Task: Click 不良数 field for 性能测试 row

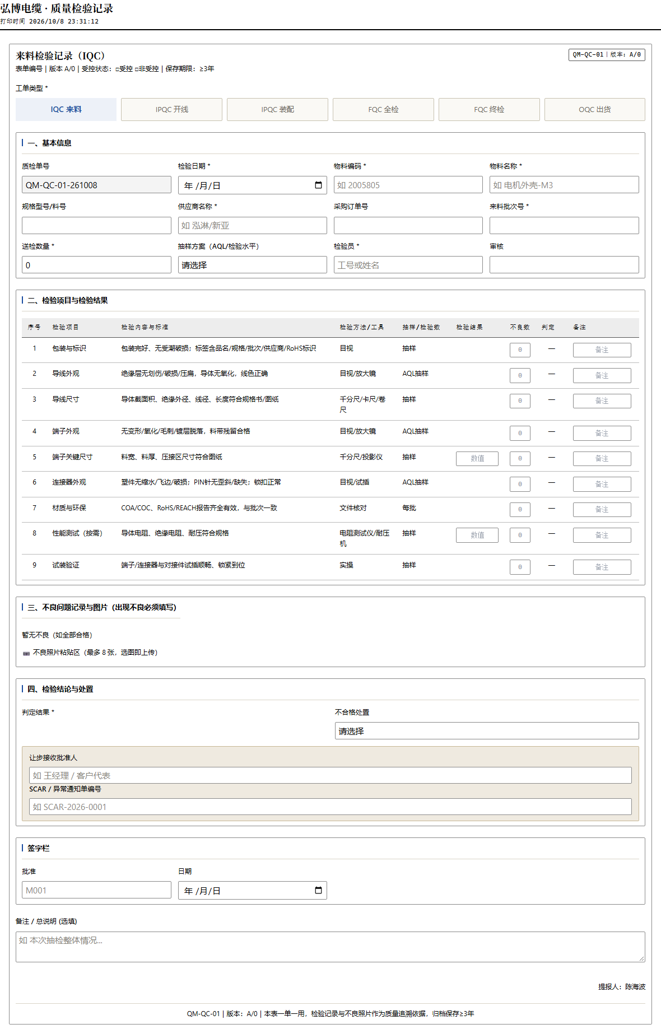Action: (520, 535)
